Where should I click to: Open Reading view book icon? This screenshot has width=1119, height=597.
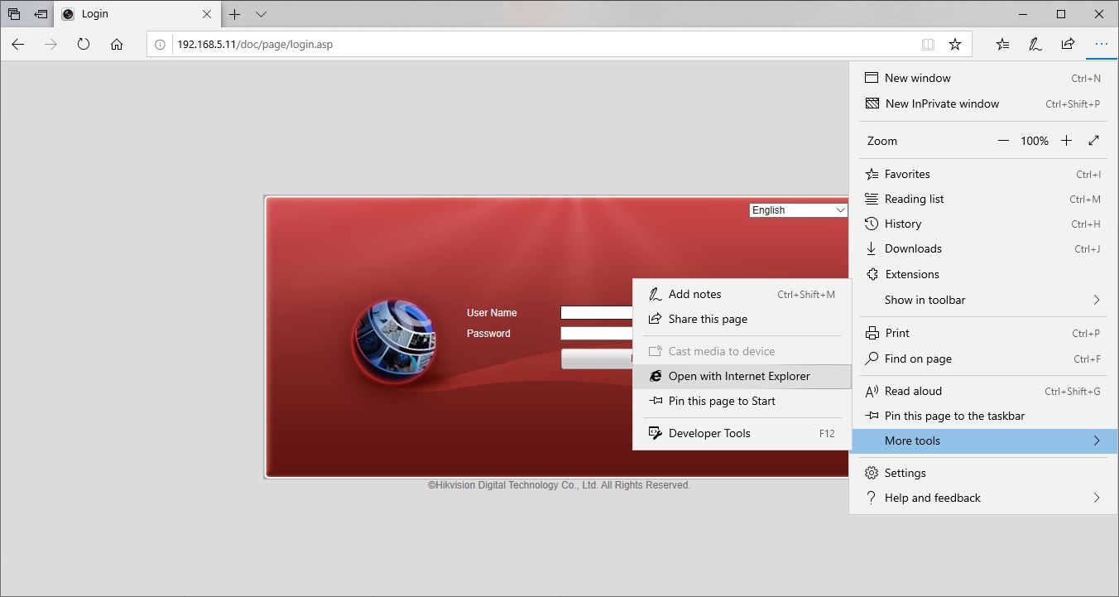pyautogui.click(x=929, y=45)
